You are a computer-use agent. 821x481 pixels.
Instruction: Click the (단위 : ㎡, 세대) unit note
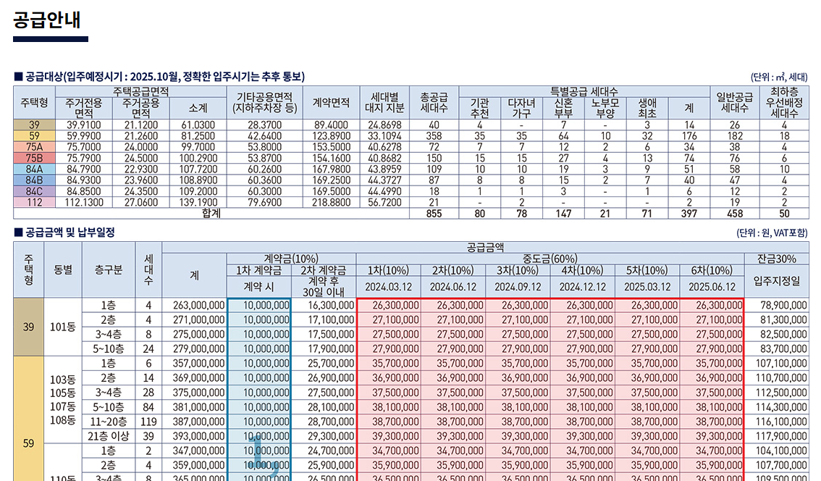click(x=779, y=77)
